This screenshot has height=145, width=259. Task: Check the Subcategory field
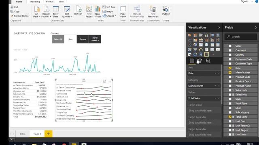(x=230, y=112)
